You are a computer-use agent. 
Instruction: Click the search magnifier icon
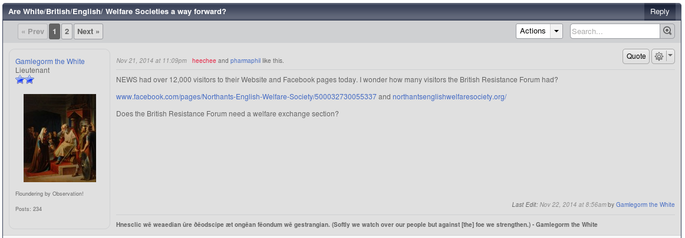point(667,31)
